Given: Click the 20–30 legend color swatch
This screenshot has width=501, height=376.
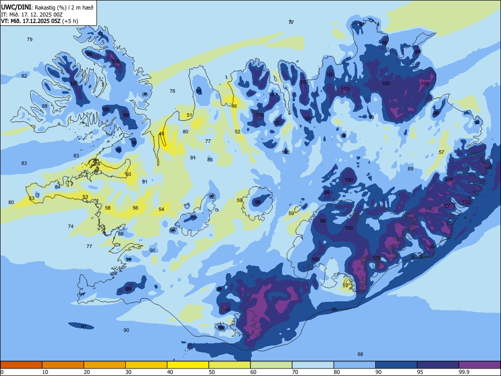Looking at the screenshot, I should pos(105,365).
